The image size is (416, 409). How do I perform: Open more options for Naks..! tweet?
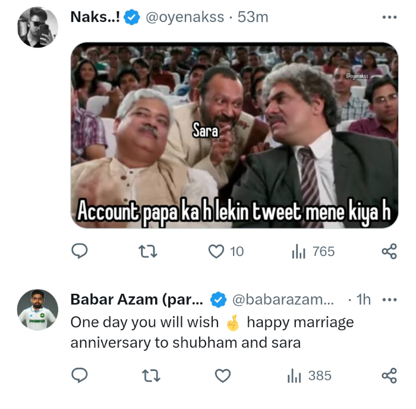point(389,17)
